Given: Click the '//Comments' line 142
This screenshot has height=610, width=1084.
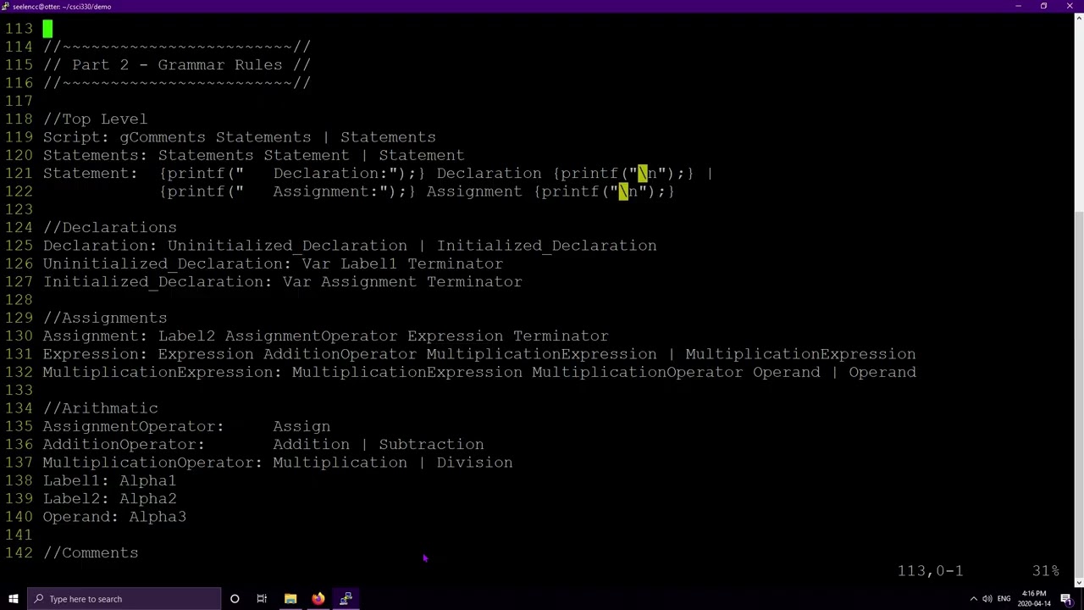Looking at the screenshot, I should (x=91, y=552).
